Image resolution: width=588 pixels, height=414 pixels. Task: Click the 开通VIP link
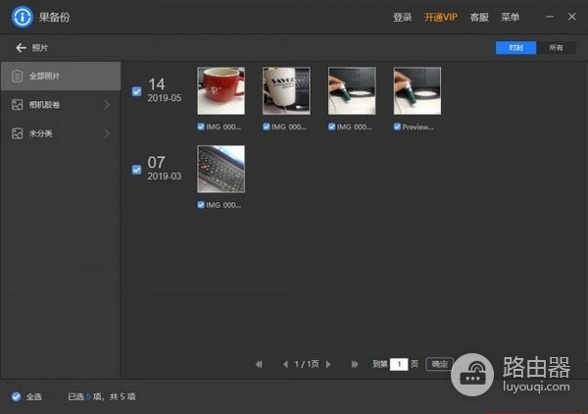click(x=440, y=17)
